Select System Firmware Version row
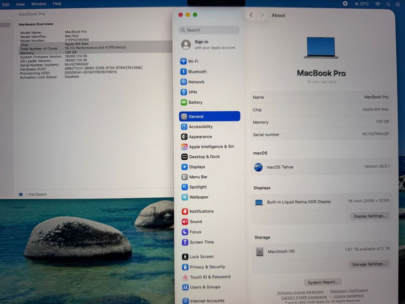The image size is (405, 304). tap(54, 56)
